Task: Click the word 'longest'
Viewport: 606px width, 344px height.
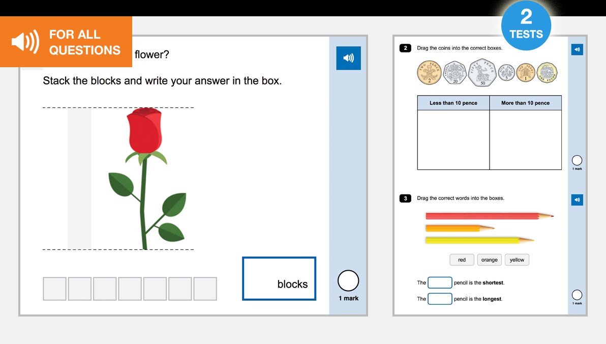Action: pyautogui.click(x=492, y=299)
